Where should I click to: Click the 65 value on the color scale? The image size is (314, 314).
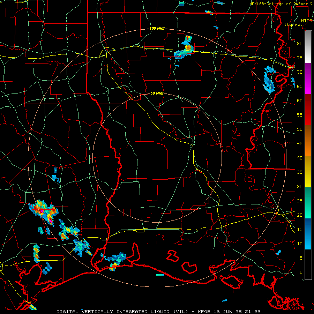pyautogui.click(x=300, y=86)
